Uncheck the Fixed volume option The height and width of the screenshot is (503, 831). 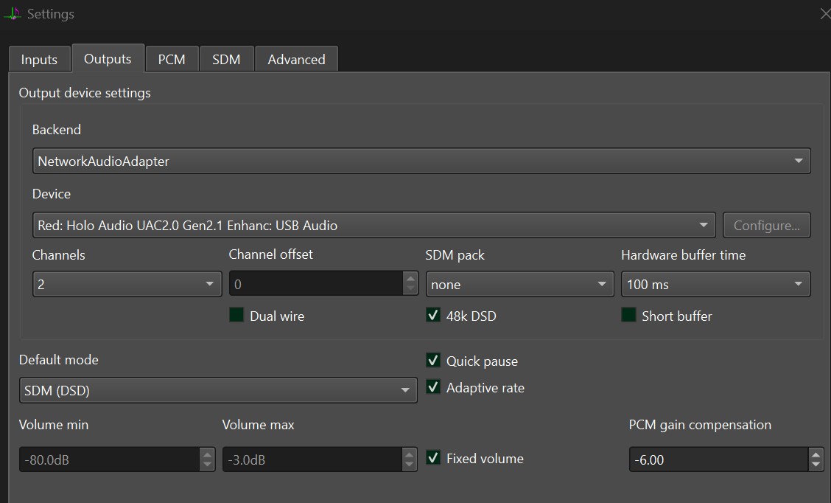tap(433, 458)
